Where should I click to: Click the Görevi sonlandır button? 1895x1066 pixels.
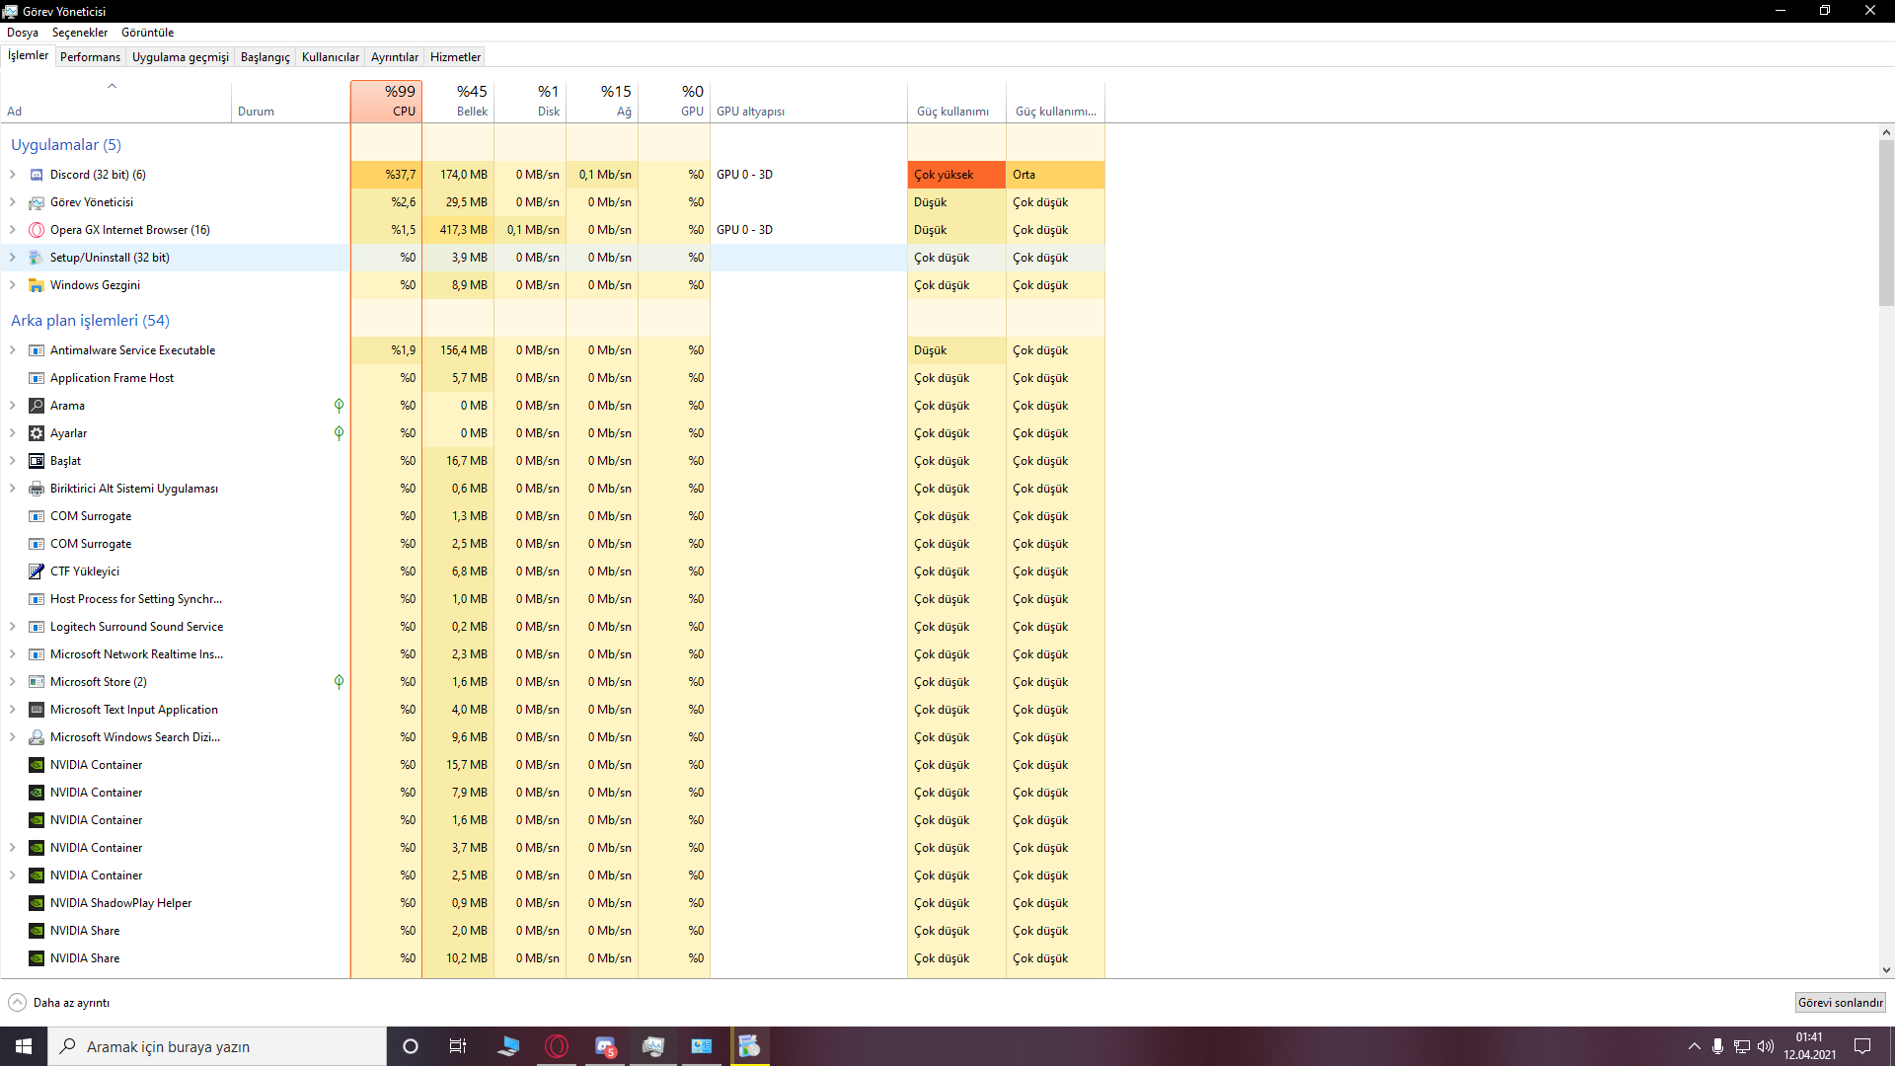[1840, 1003]
